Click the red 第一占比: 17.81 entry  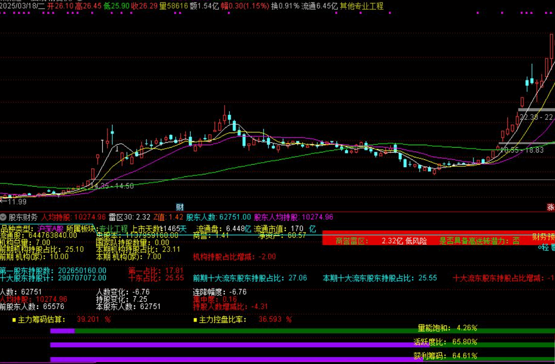(x=156, y=271)
